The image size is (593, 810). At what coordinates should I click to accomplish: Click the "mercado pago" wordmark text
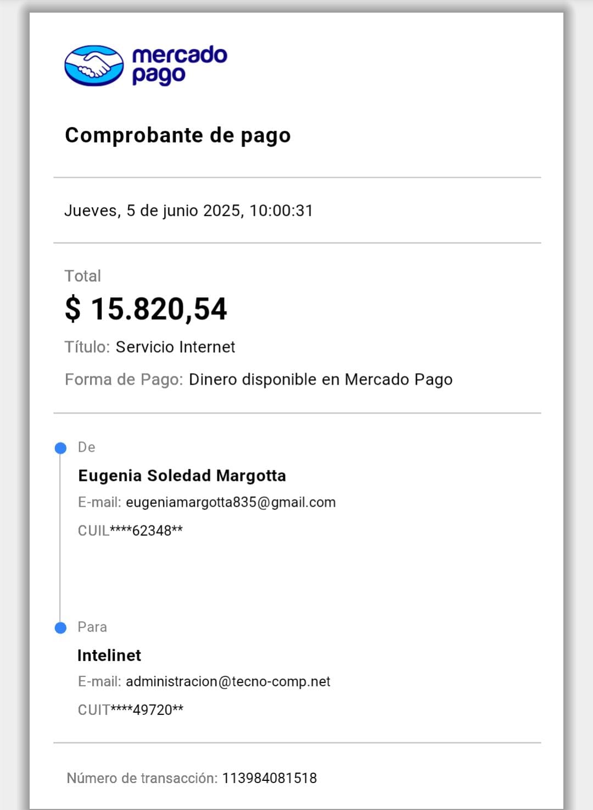[179, 65]
